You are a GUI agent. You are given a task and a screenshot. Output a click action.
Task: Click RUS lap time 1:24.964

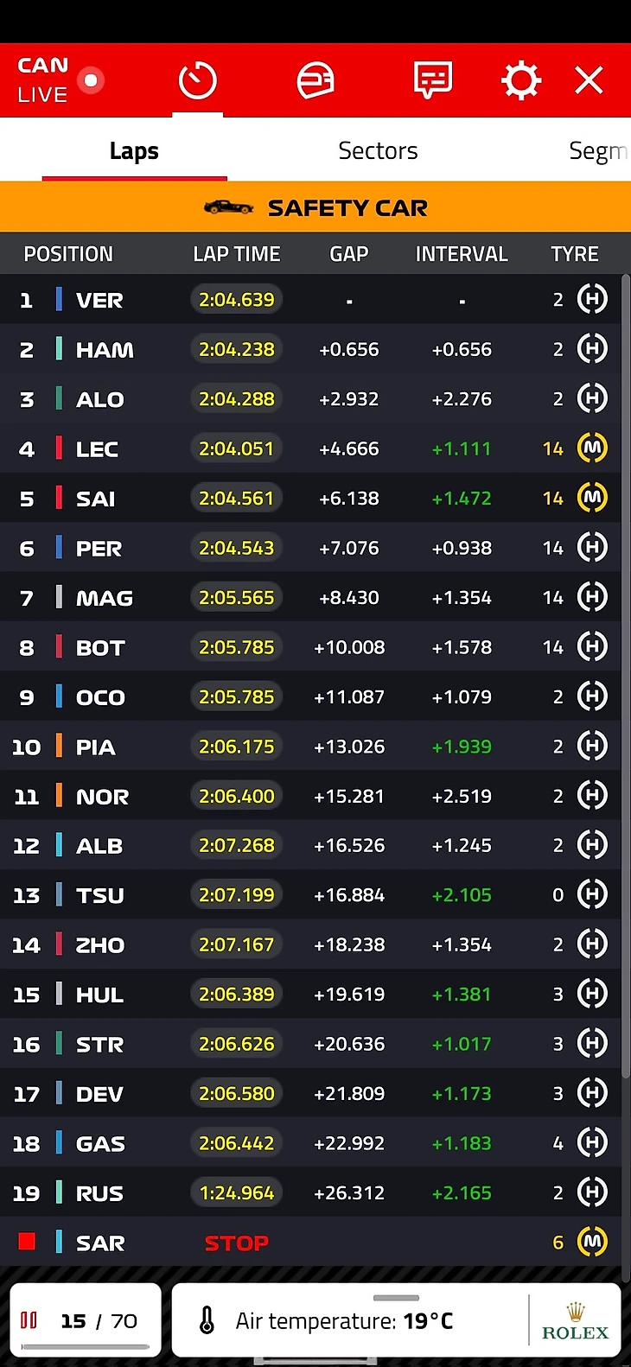coord(236,1193)
